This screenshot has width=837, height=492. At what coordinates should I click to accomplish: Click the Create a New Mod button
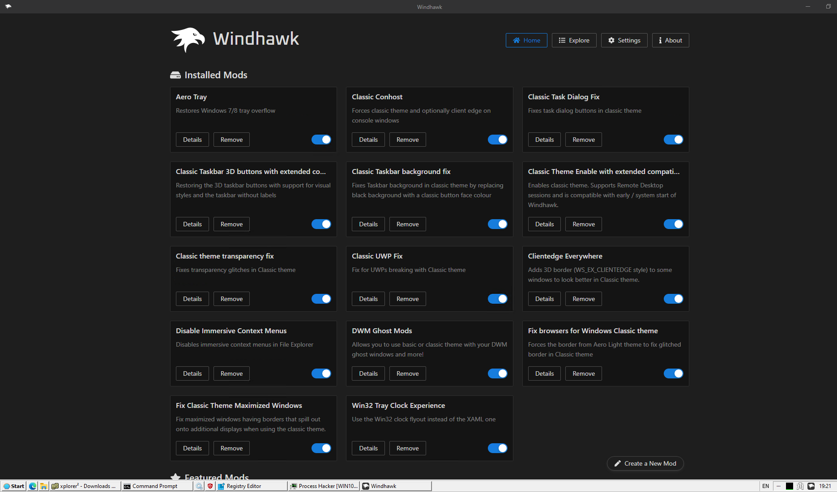click(x=645, y=463)
